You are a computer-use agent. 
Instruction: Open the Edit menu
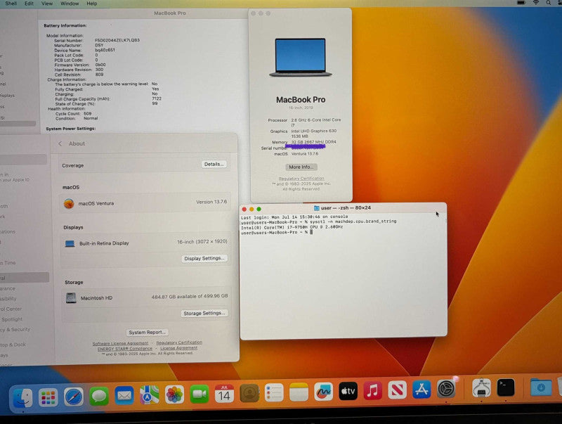tap(29, 4)
